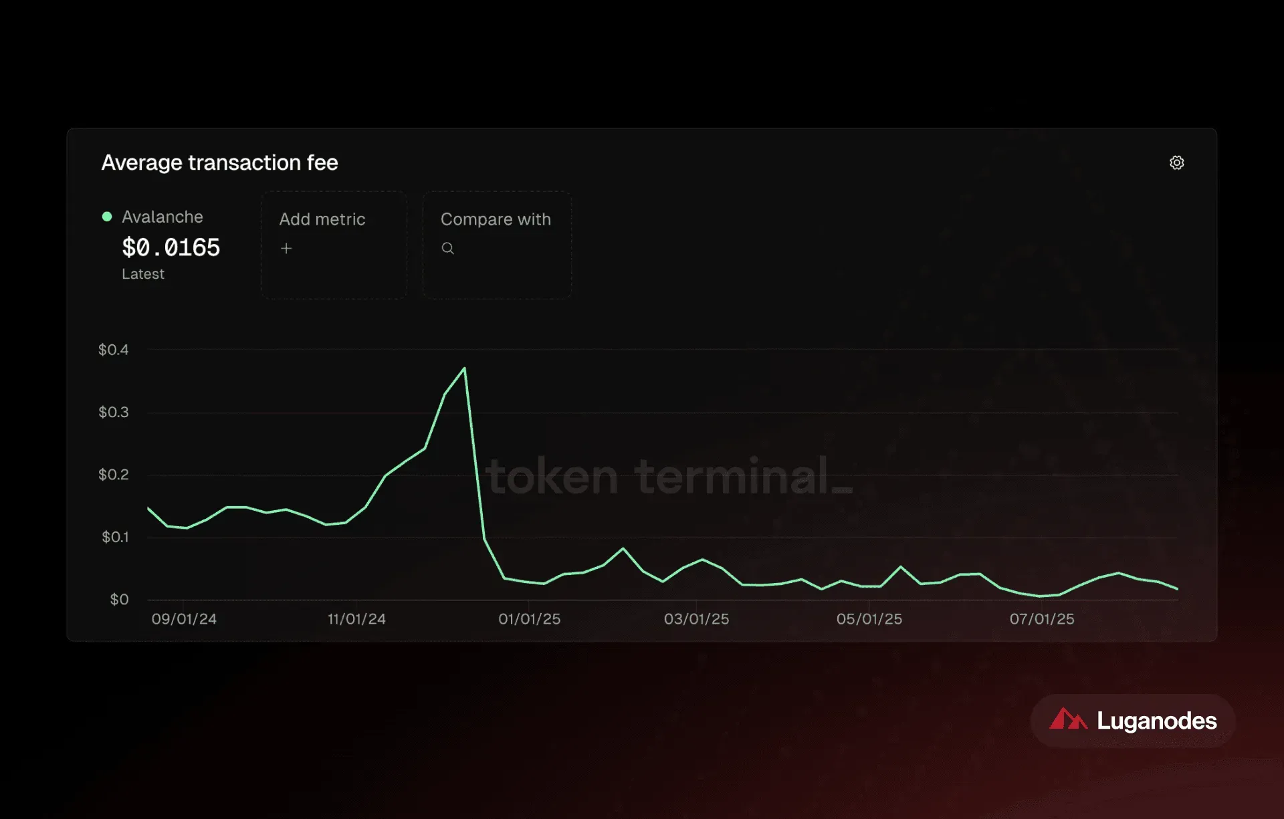This screenshot has height=819, width=1284.
Task: Click the $0.0165 latest value
Action: point(171,247)
